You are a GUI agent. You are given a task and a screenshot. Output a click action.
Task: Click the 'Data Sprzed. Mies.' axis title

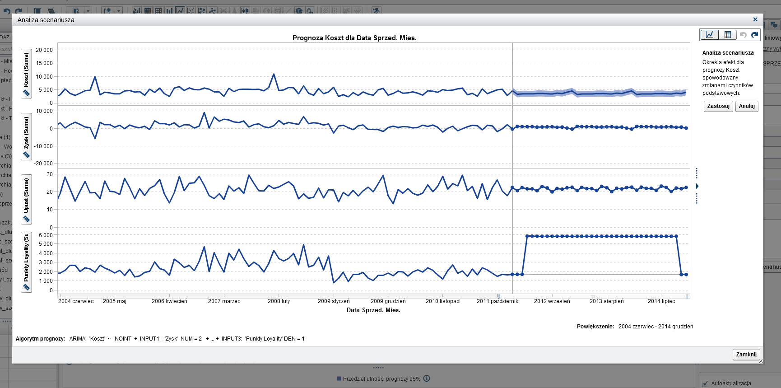(373, 310)
